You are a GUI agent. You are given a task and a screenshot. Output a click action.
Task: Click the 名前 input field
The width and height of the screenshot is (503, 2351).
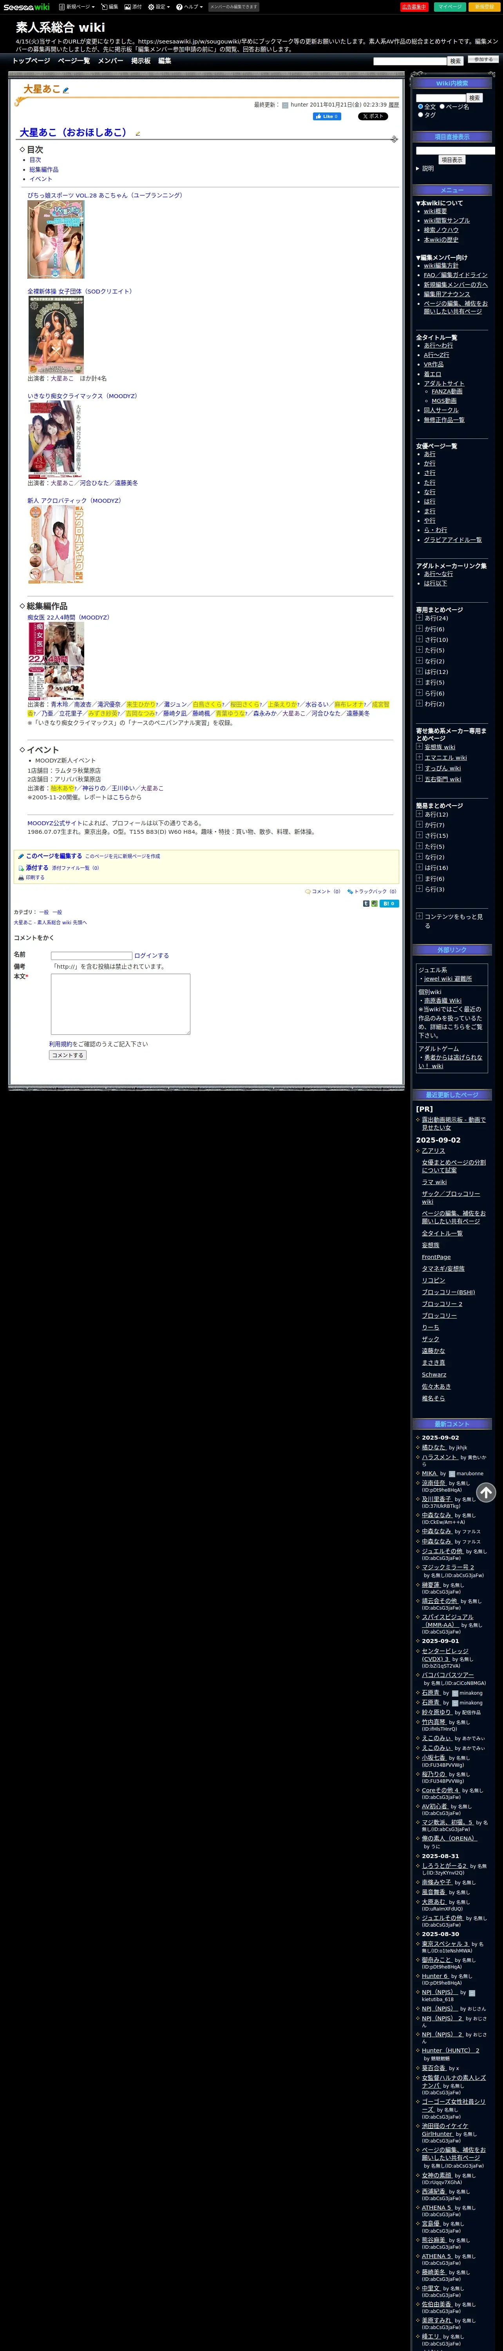pos(91,956)
